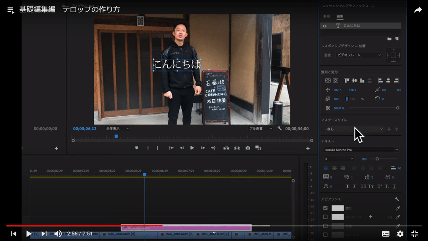428x241 pixels.
Task: Click the 00;00;06;12 playhead timecode
Action: pos(85,129)
